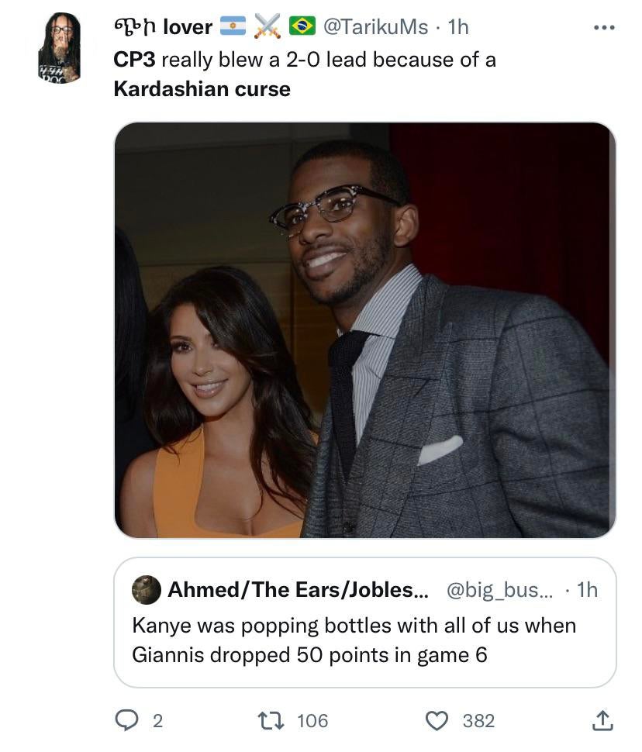Click the main tweet's 1h timestamp
Image resolution: width=642 pixels, height=752 pixels.
coord(458,26)
